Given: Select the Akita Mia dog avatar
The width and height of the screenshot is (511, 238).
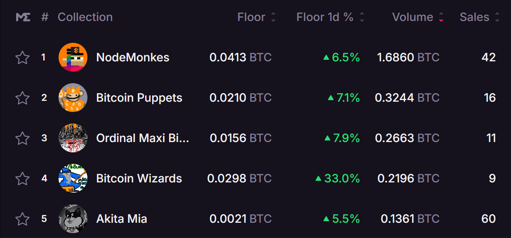Looking at the screenshot, I should click(73, 219).
